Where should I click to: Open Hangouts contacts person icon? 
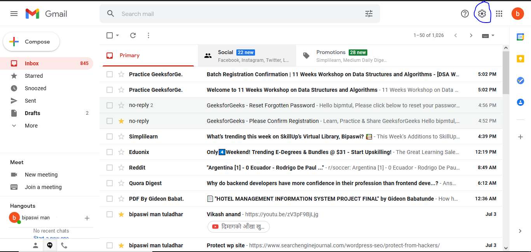[x=35, y=245]
